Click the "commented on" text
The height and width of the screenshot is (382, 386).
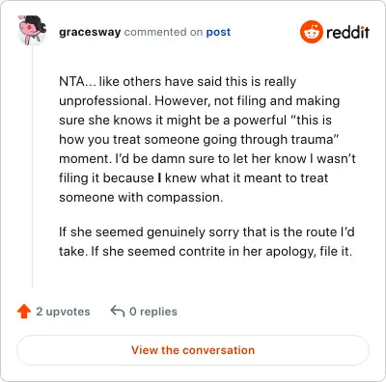(163, 32)
